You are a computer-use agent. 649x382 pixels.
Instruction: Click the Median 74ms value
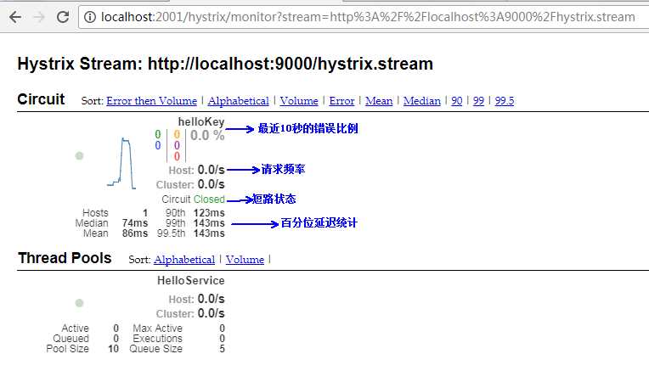[135, 223]
